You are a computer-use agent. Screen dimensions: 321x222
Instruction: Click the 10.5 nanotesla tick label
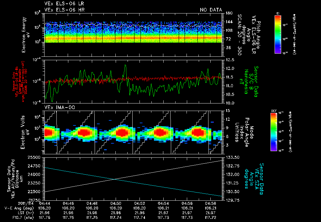[230, 95]
